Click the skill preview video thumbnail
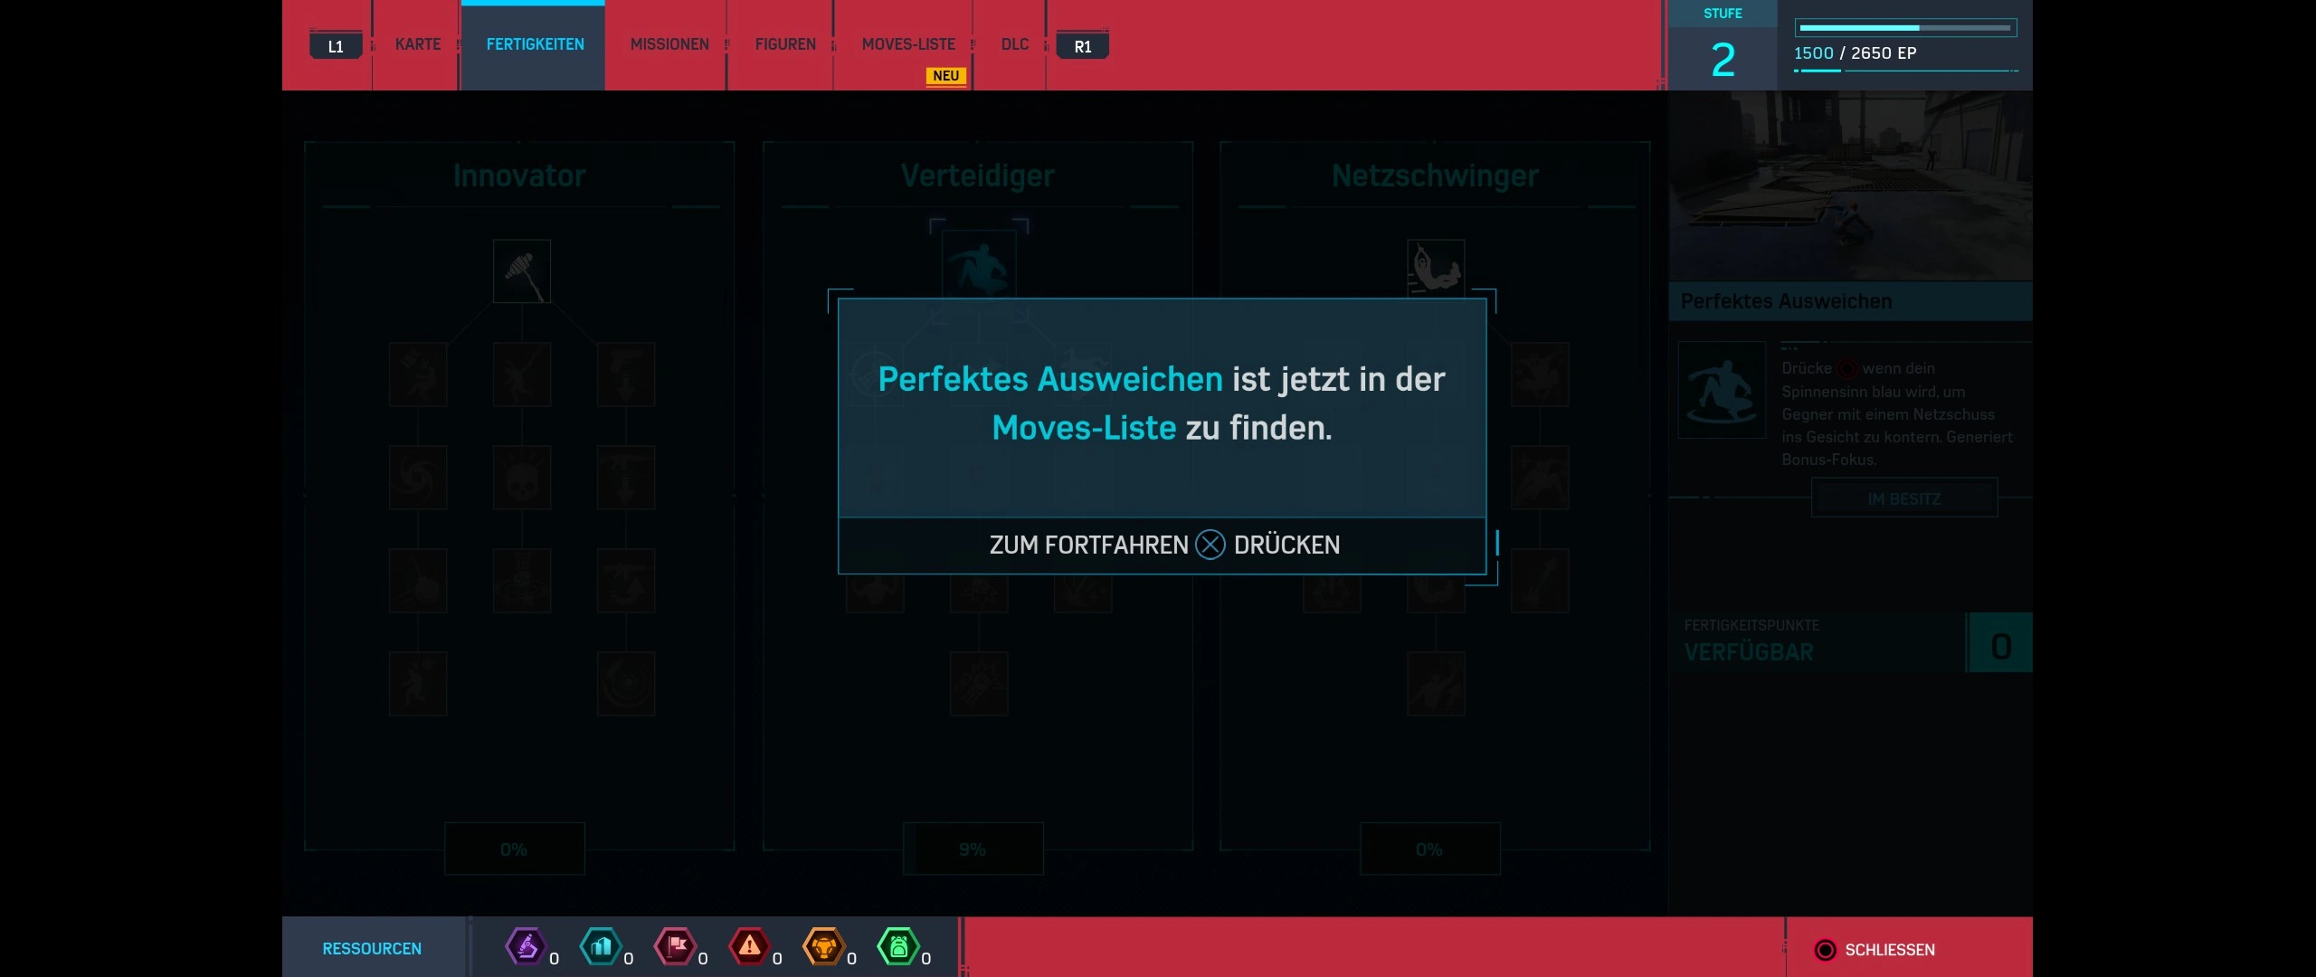 click(x=1850, y=185)
